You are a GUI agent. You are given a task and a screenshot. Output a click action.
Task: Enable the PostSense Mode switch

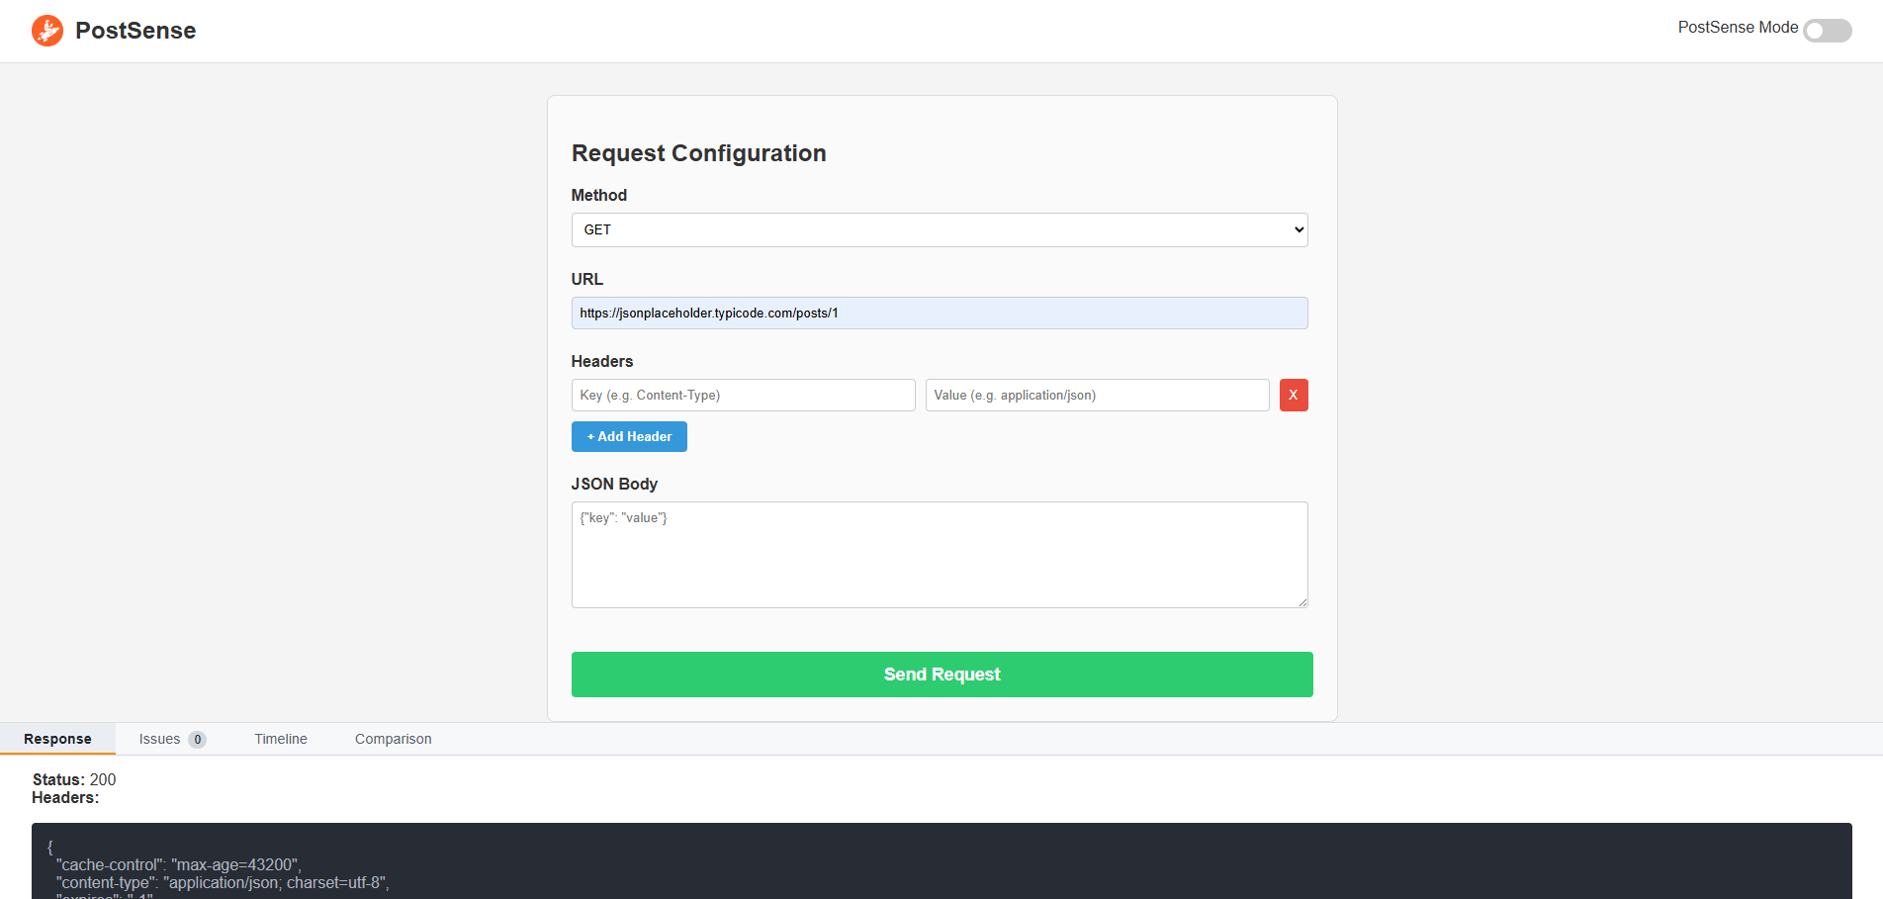(1827, 31)
